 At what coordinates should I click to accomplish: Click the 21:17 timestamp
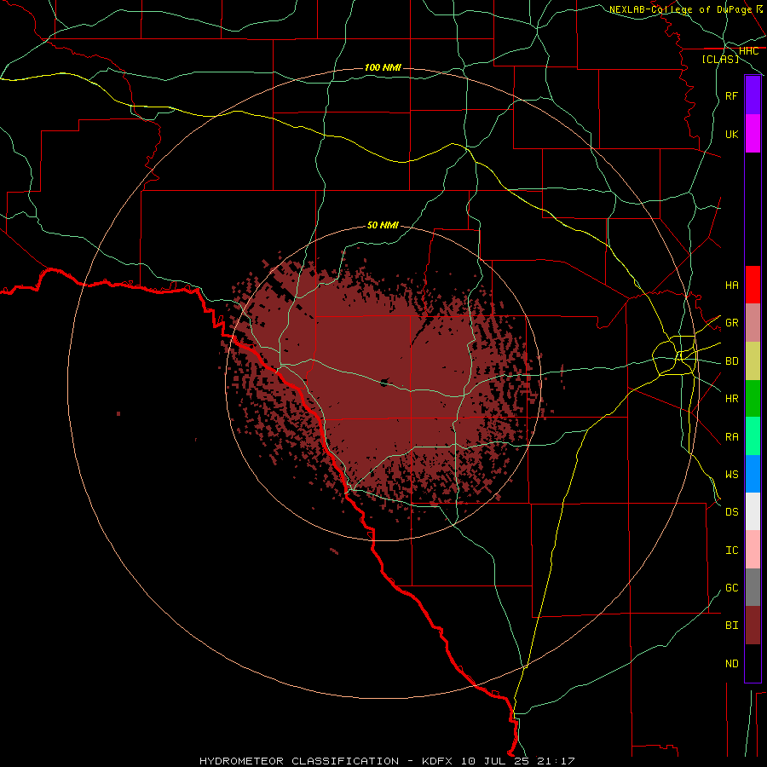coord(556,761)
